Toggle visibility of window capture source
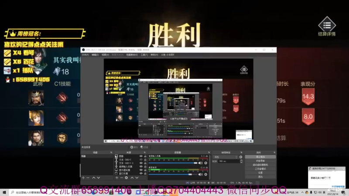Image resolution: width=349 pixels, height=196 pixels. coord(141,173)
